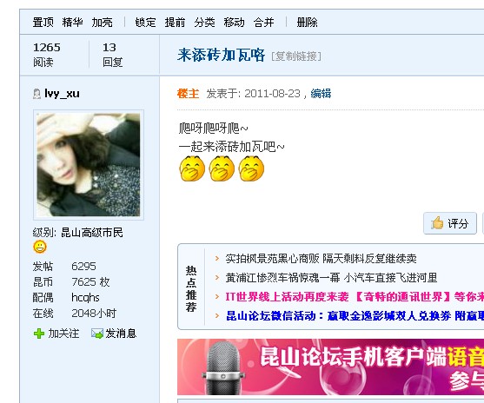Choose 加亮 to highlight the thread

coord(103,23)
